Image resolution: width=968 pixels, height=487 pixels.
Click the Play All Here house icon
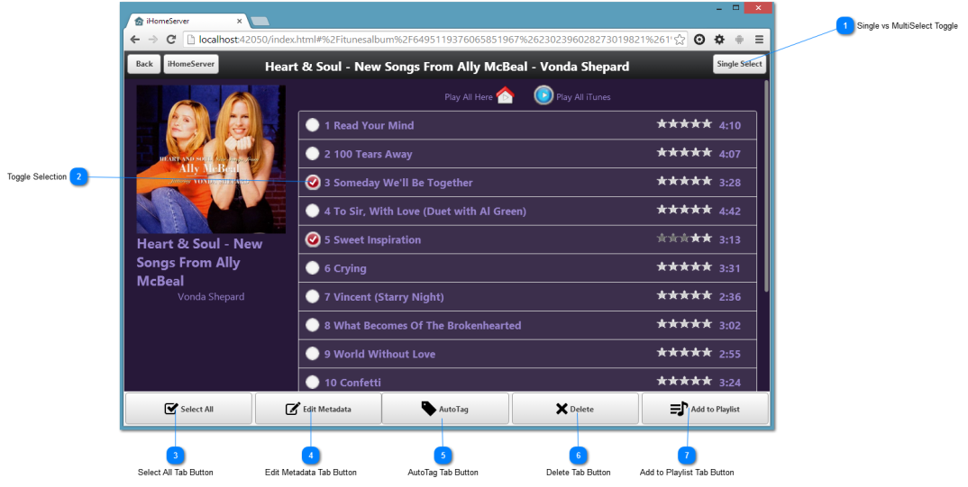point(505,95)
